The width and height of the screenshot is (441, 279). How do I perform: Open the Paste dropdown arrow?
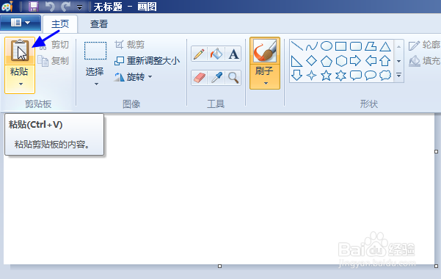pyautogui.click(x=21, y=84)
